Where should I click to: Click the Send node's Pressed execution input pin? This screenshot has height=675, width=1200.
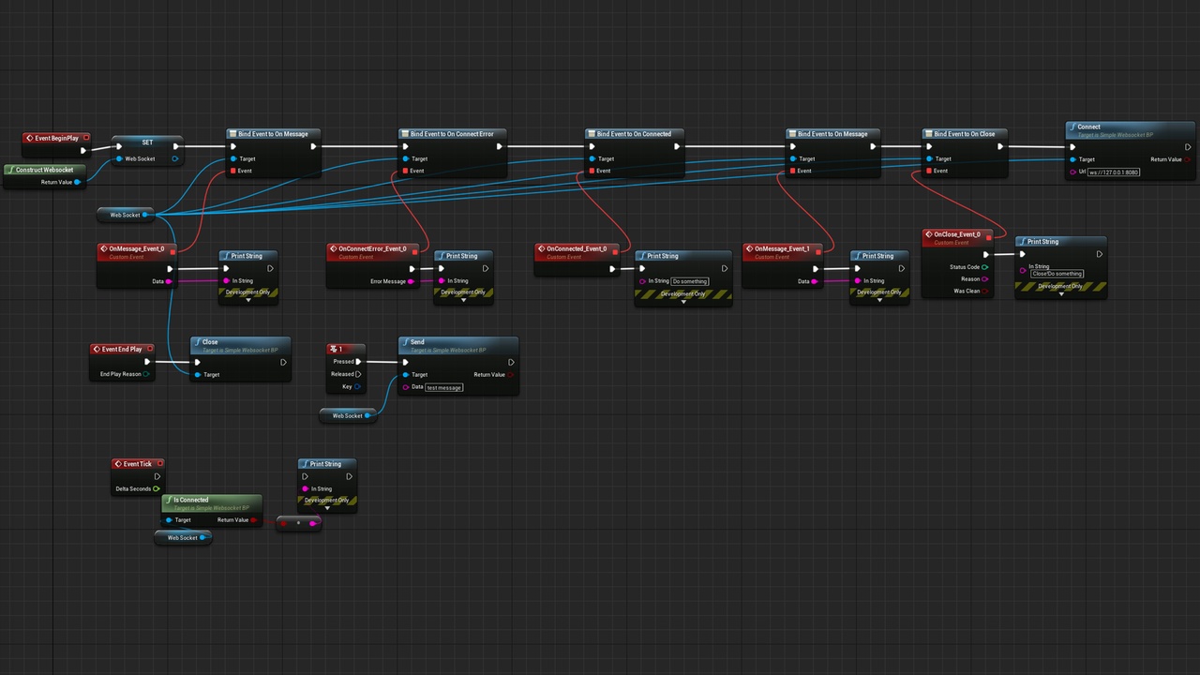tap(405, 362)
